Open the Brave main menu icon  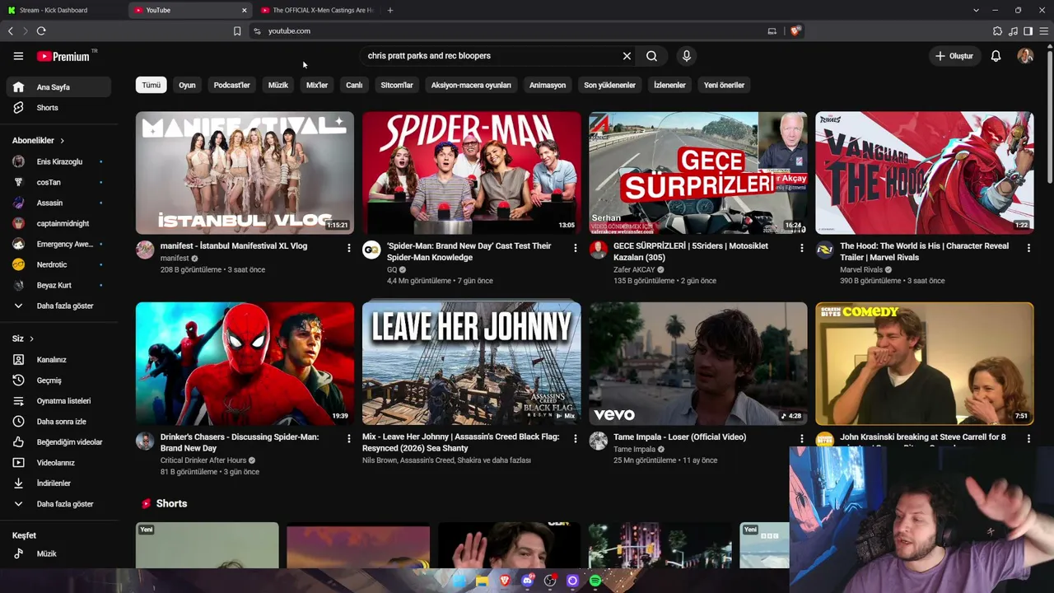click(1044, 31)
